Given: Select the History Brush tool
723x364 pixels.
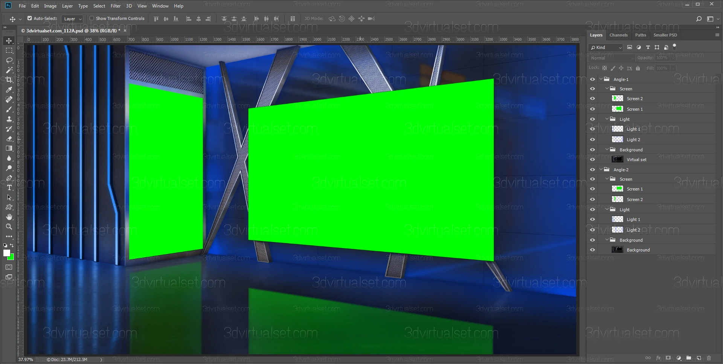Looking at the screenshot, I should [9, 129].
